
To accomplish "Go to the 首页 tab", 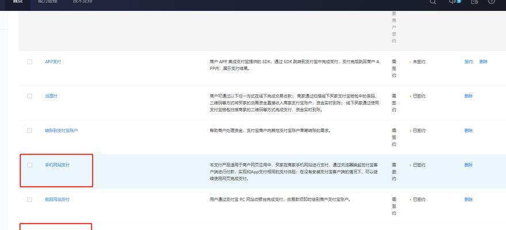I will click(18, 1).
